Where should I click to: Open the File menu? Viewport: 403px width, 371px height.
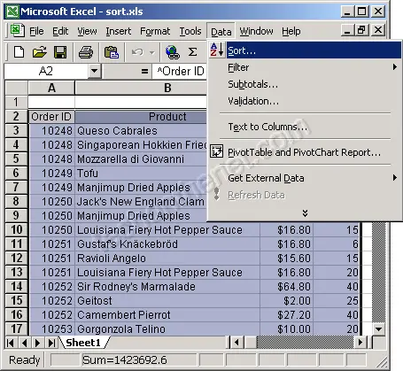[x=36, y=31]
